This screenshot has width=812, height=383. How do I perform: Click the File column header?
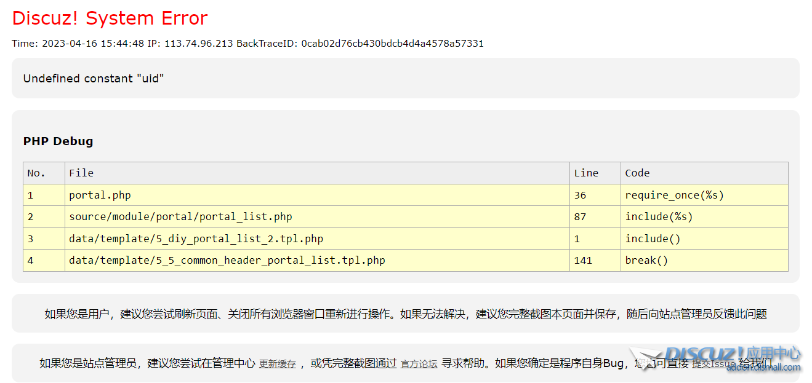tap(81, 173)
